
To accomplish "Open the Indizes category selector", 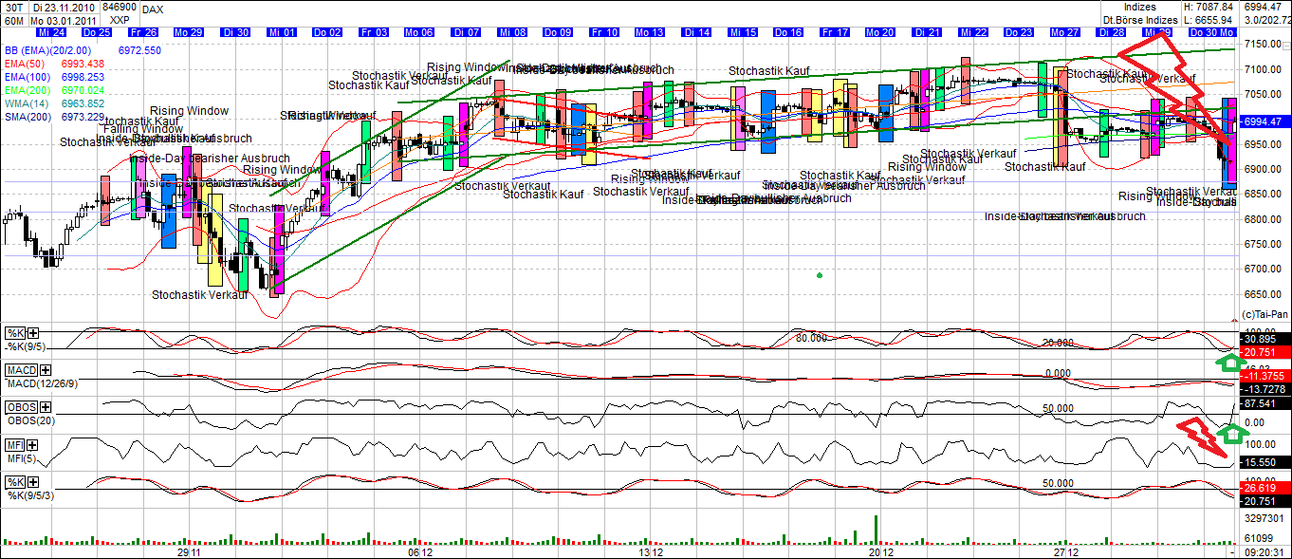I will 1142,8.
